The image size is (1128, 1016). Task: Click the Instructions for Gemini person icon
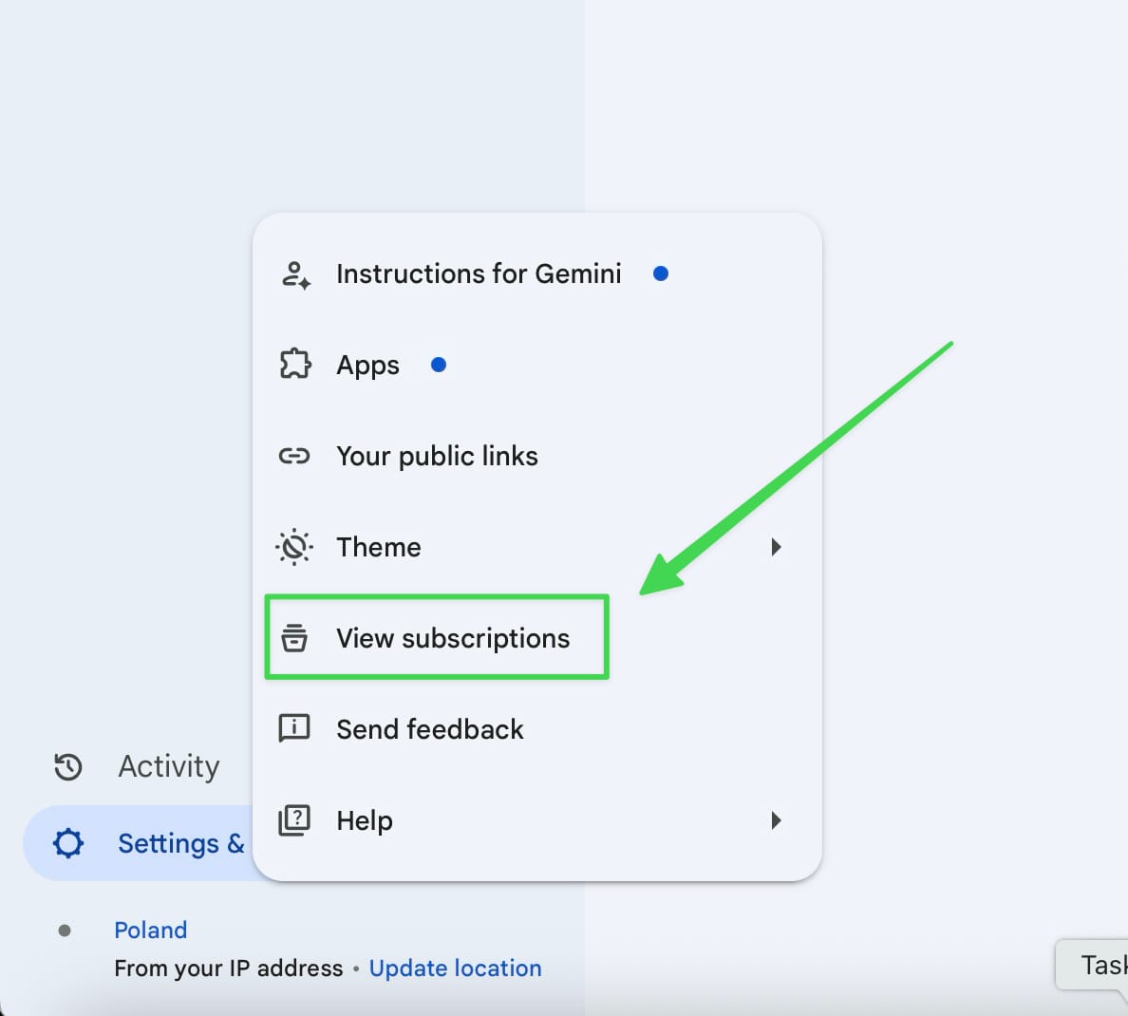(295, 273)
